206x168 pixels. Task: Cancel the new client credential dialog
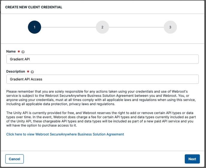14,159
